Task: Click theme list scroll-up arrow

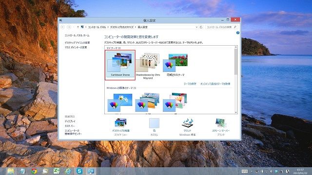Action: (x=236, y=47)
